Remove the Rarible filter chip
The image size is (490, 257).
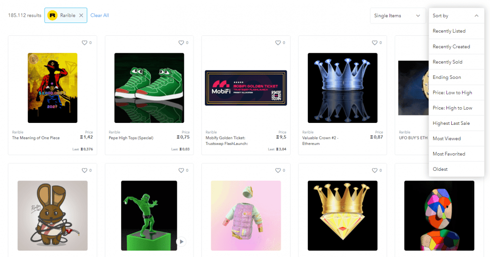pyautogui.click(x=81, y=15)
